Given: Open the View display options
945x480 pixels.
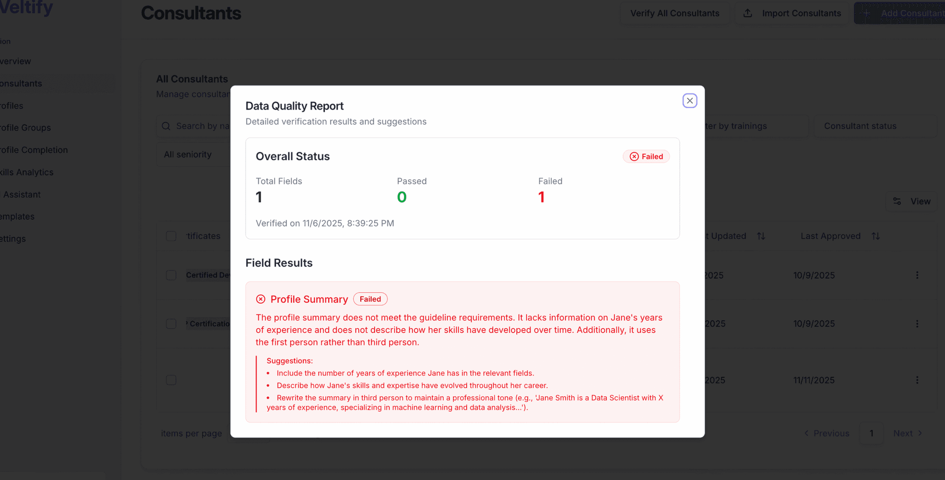Looking at the screenshot, I should 913,201.
